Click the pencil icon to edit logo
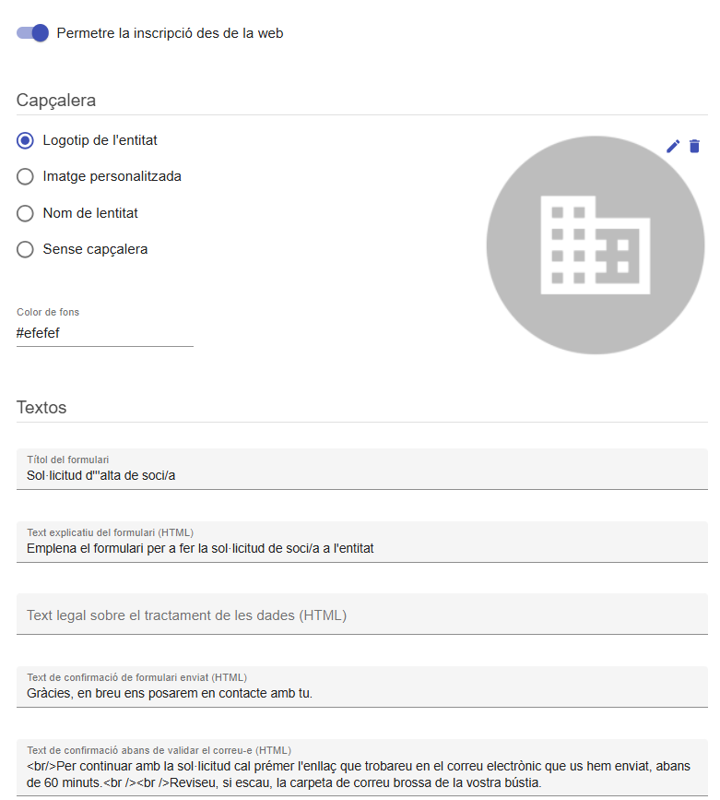720x800 pixels. [x=673, y=147]
